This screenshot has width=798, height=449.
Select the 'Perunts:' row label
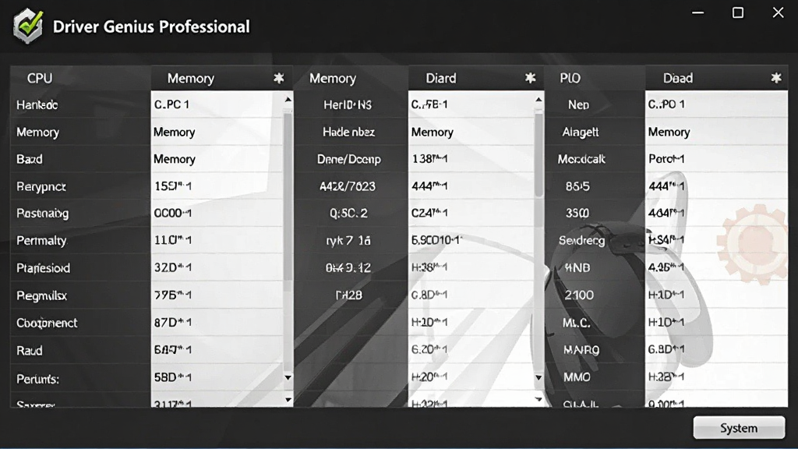point(37,379)
